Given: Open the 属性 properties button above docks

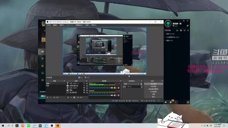Looking at the screenshot, I should click(80, 77).
